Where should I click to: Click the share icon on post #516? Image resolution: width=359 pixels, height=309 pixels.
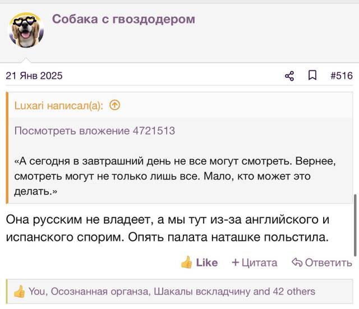click(289, 76)
